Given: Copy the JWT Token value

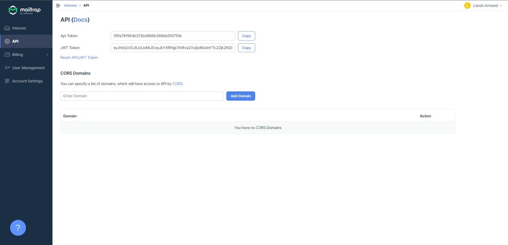Looking at the screenshot, I should [x=246, y=47].
